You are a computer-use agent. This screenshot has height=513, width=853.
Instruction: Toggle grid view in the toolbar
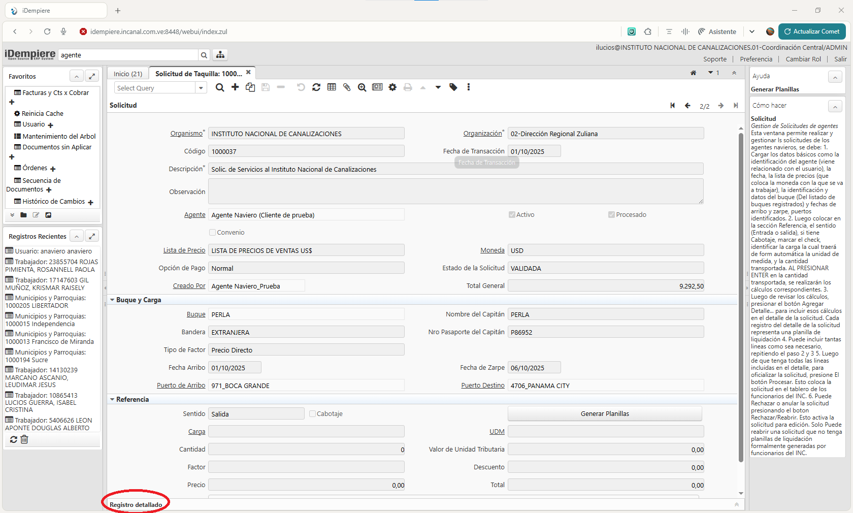click(x=332, y=87)
